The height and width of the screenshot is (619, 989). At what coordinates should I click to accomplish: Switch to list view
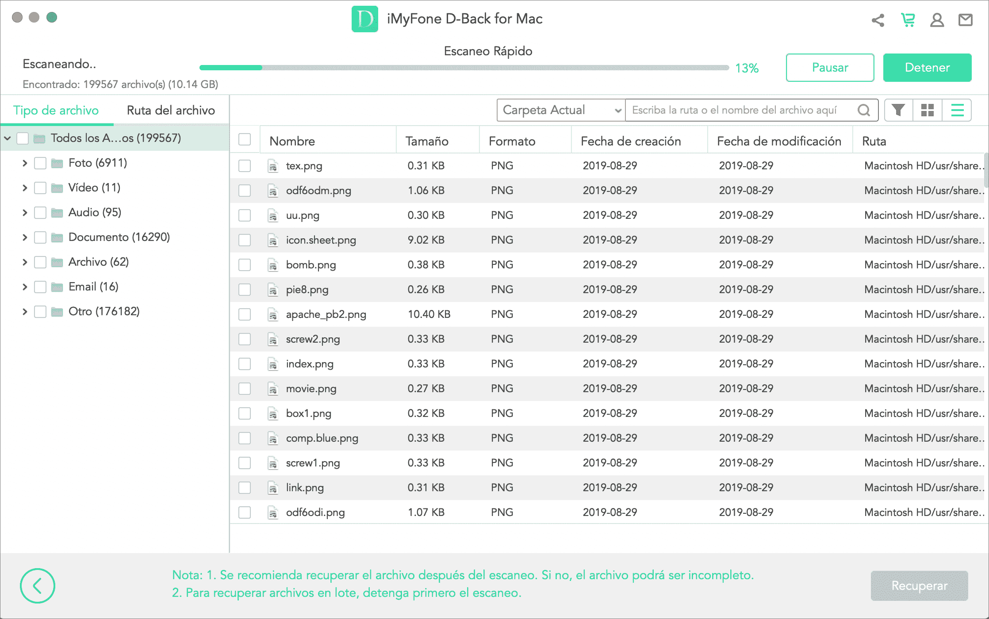(x=957, y=110)
